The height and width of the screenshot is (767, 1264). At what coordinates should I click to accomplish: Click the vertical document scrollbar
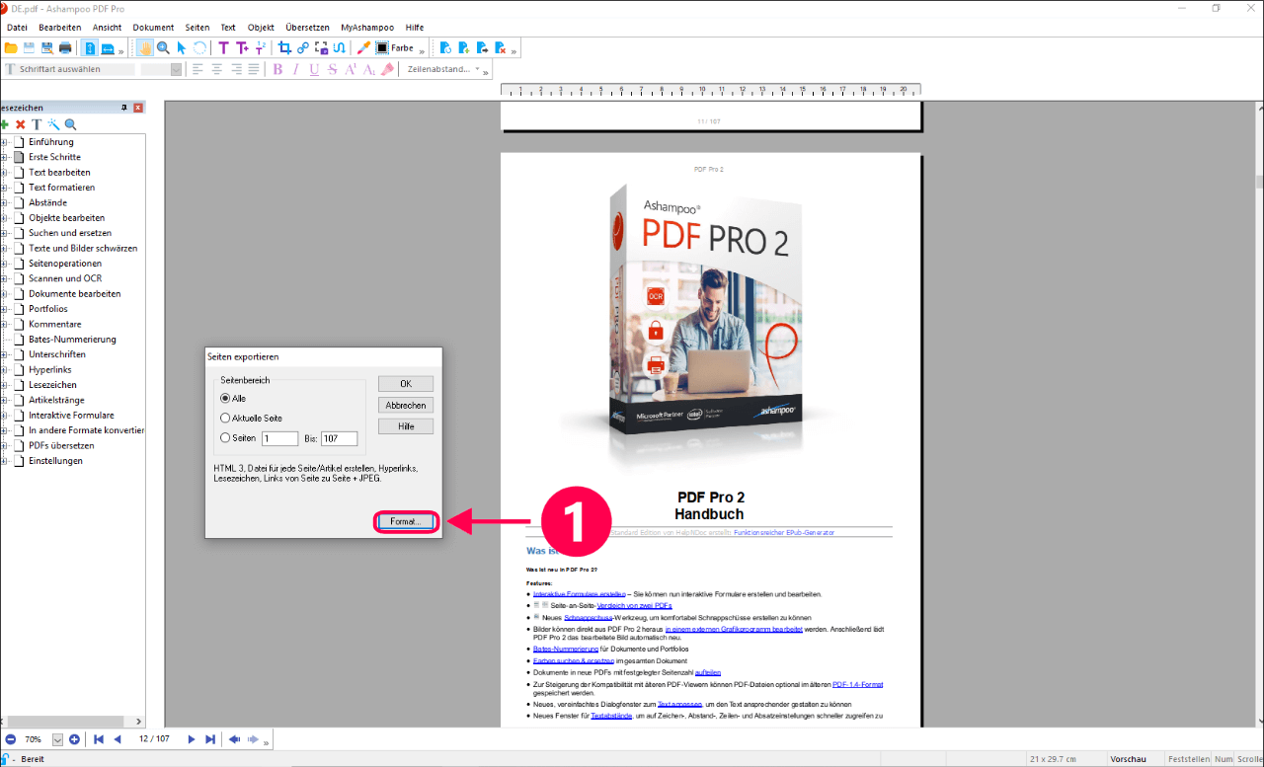click(1259, 415)
